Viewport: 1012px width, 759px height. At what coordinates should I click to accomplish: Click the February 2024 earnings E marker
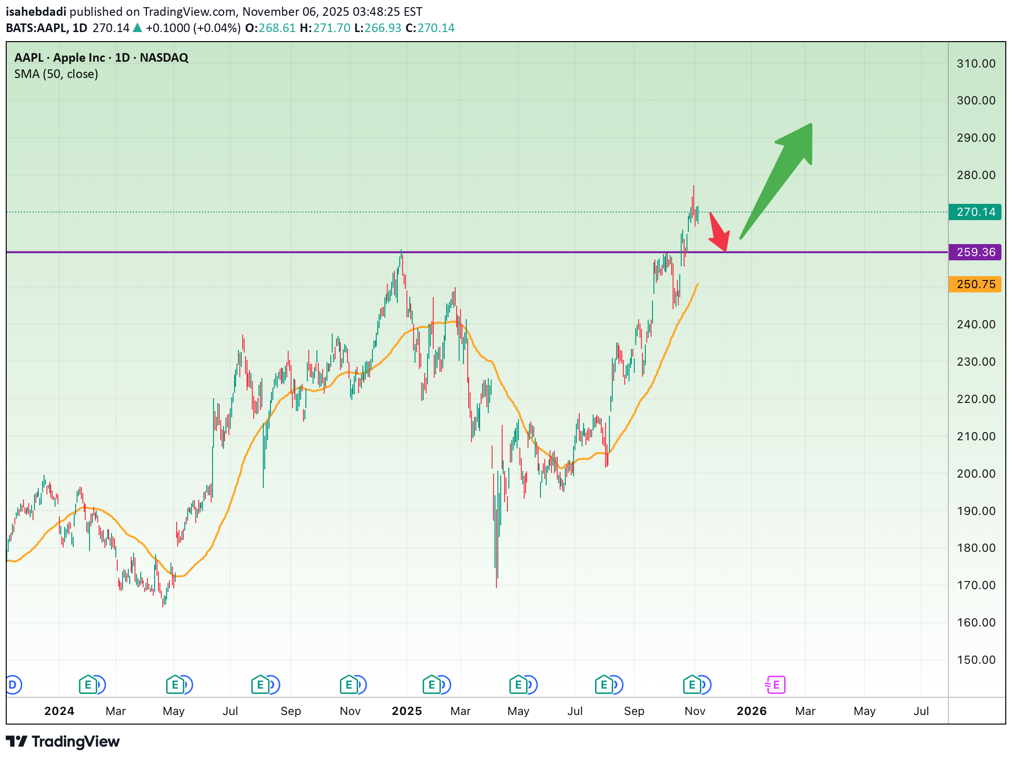[88, 685]
